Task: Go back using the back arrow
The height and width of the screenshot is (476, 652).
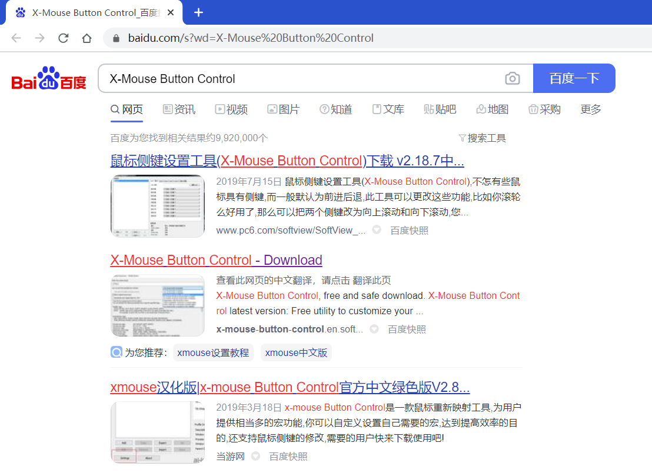Action: point(16,38)
